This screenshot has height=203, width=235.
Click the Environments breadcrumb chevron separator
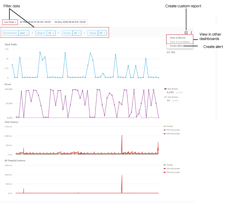32,33
